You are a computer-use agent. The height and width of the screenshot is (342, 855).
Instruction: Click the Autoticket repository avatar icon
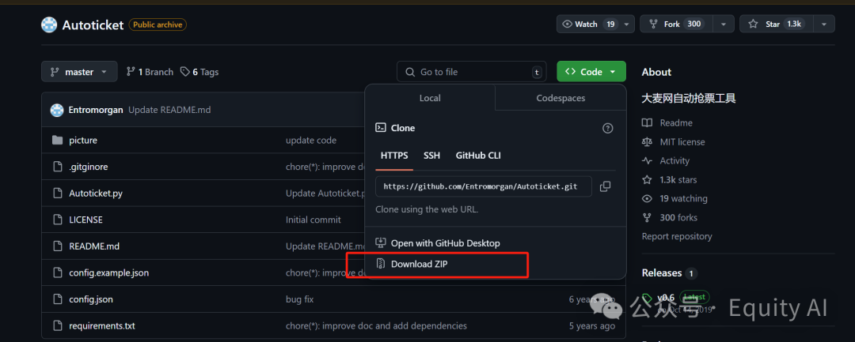click(x=49, y=24)
